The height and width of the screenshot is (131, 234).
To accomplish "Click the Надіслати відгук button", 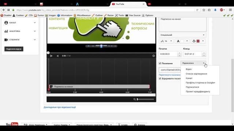I will tap(14, 49).
